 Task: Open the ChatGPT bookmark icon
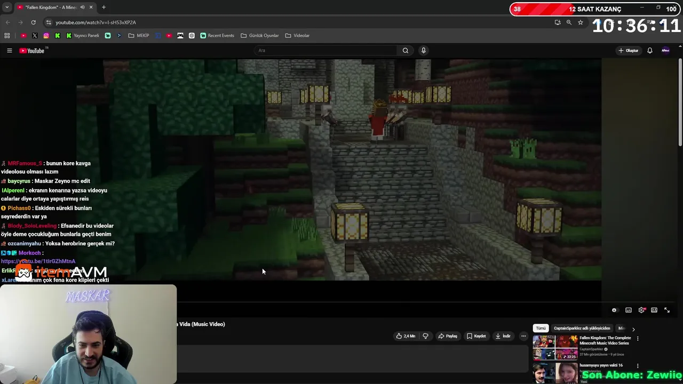[x=192, y=36]
